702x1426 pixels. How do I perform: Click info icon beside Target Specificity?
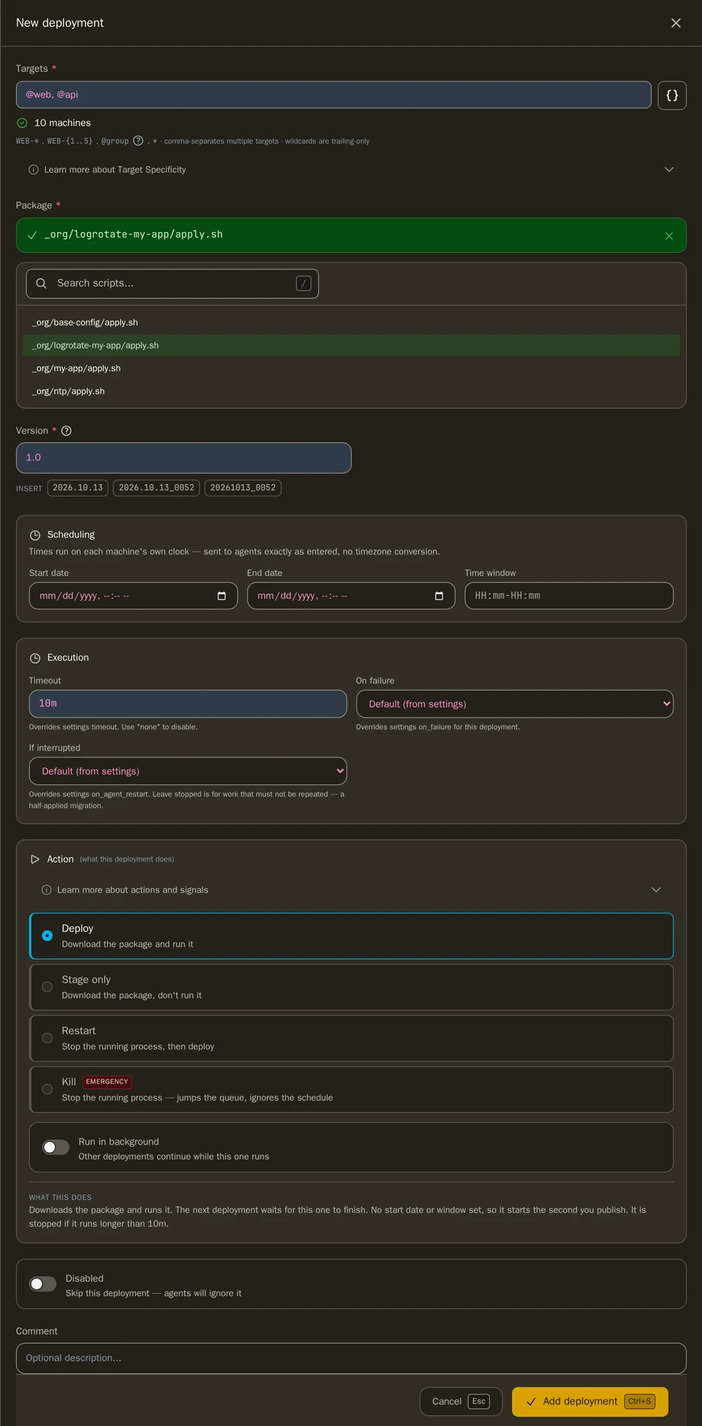(34, 170)
